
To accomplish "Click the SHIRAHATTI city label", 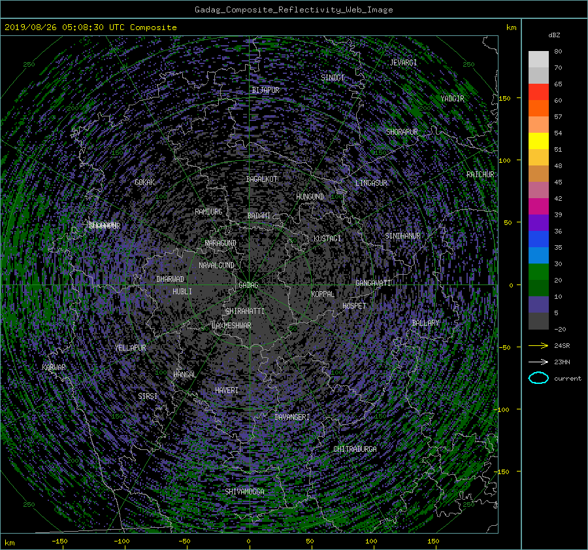I will 245,311.
